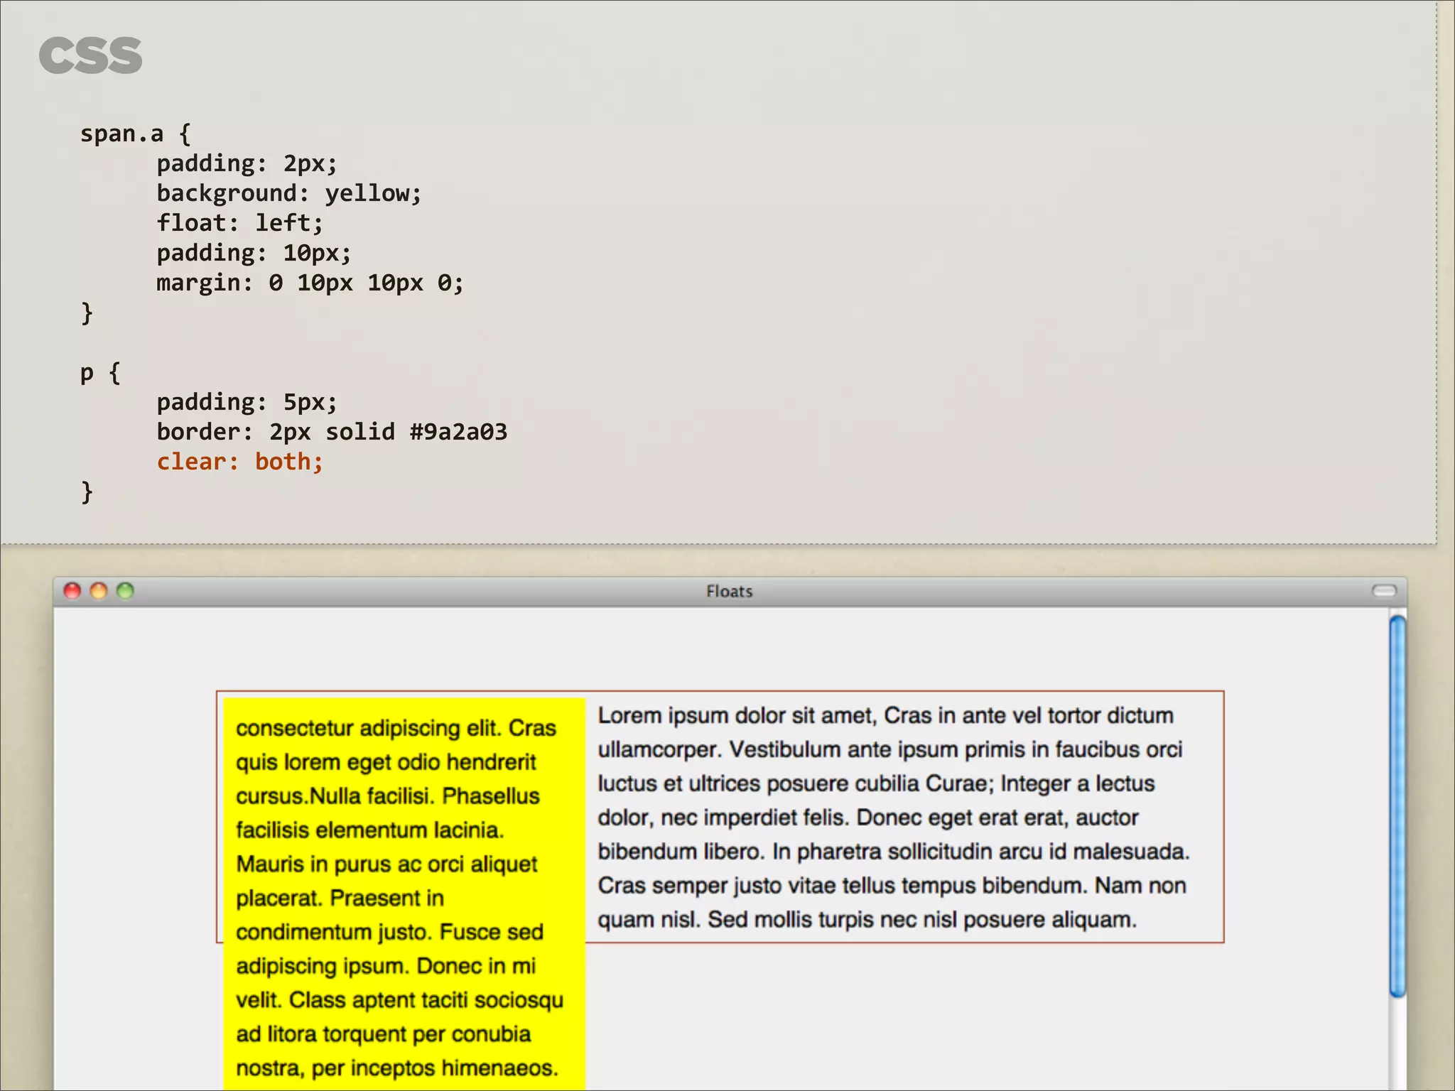The height and width of the screenshot is (1091, 1455).
Task: Click the toolbar pill button in Floats title bar
Action: pos(1384,591)
